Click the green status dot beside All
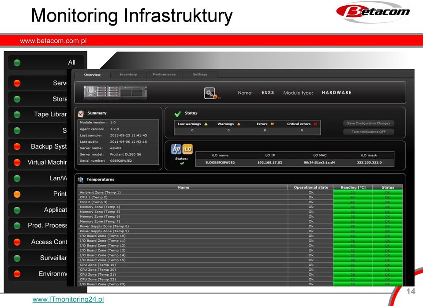Image resolution: width=423 pixels, height=306 pixels. (17, 63)
